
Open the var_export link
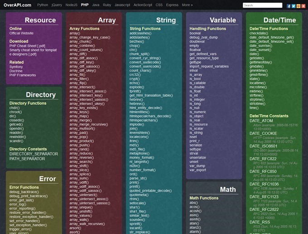click(x=198, y=170)
